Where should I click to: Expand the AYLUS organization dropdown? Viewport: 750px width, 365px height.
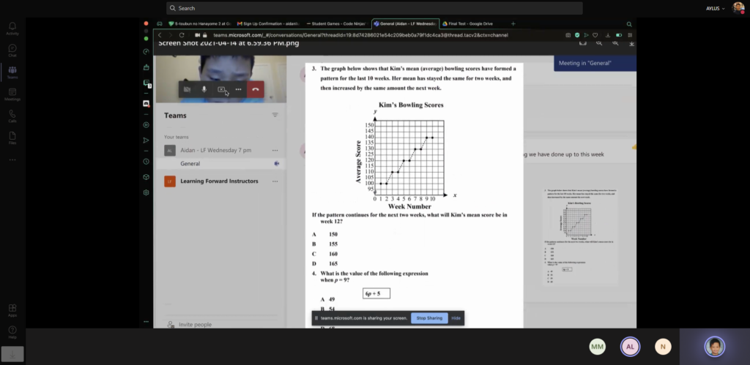pos(716,9)
